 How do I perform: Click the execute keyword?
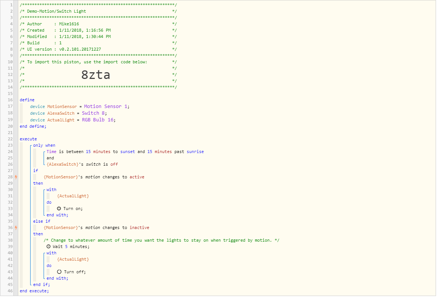coord(28,139)
